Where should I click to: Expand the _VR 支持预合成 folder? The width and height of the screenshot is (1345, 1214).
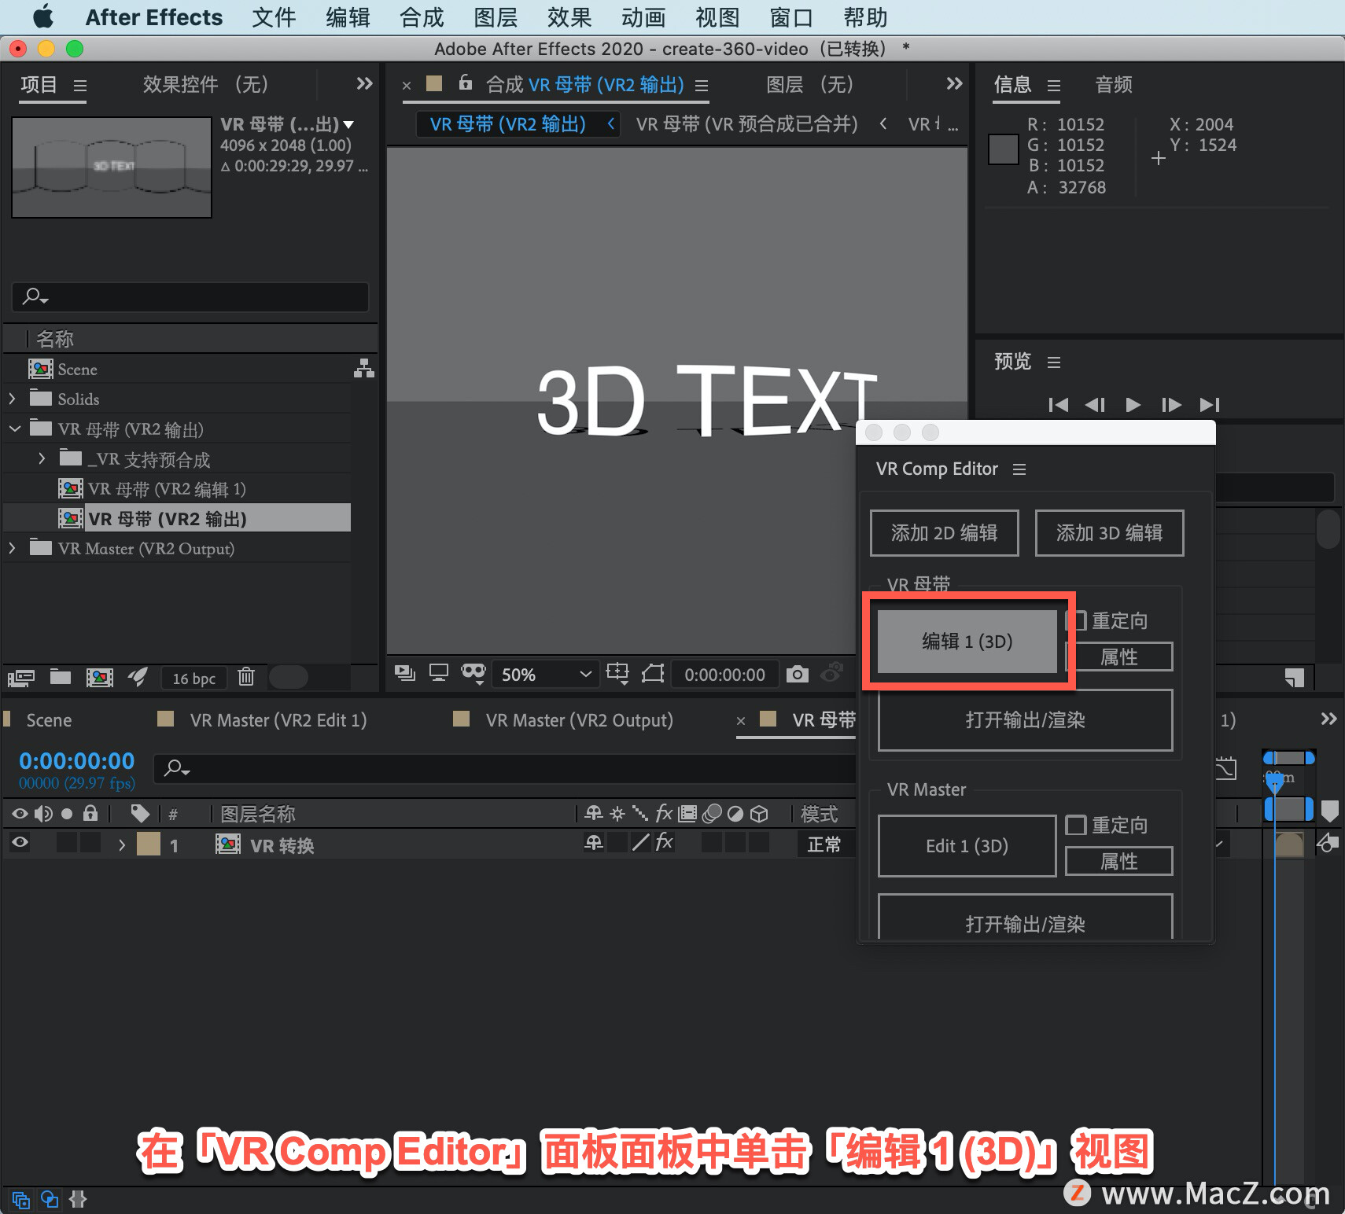[42, 458]
